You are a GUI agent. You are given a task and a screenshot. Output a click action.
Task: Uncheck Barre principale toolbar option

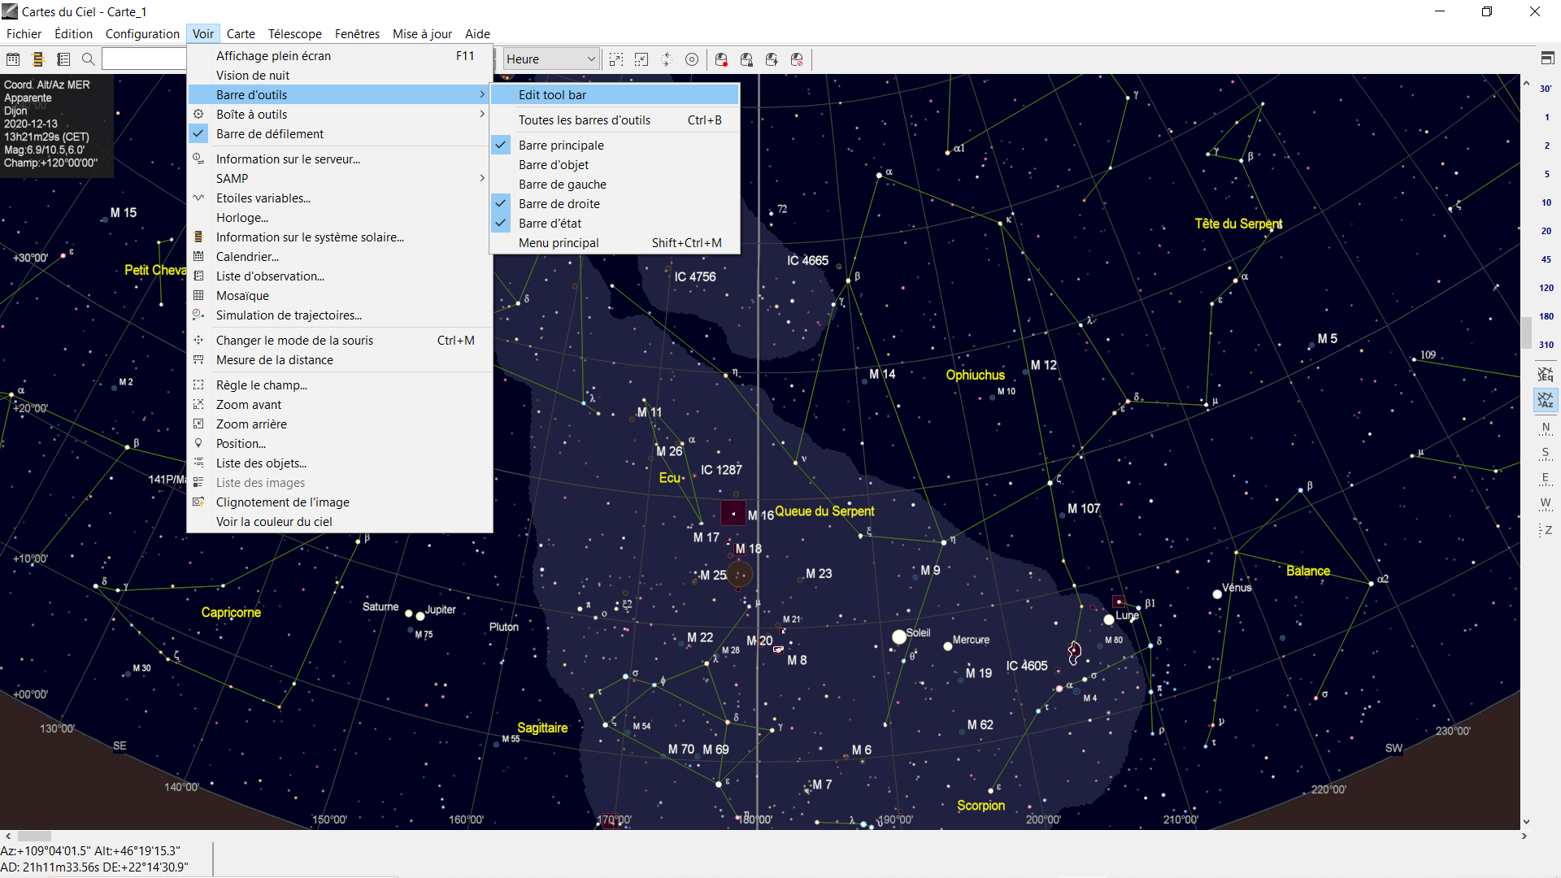(561, 146)
